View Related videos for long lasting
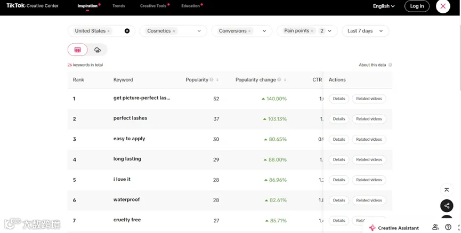The height and width of the screenshot is (233, 461). click(369, 159)
